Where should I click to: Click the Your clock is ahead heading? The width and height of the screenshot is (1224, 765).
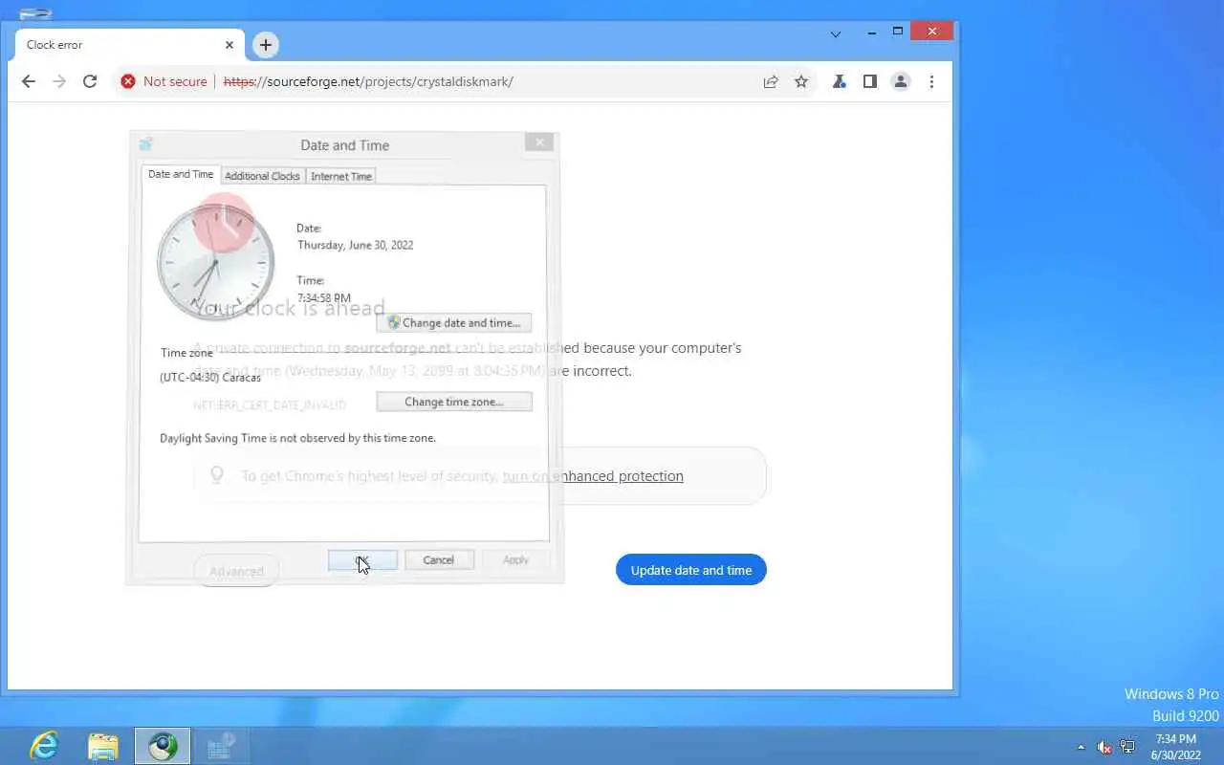click(289, 308)
